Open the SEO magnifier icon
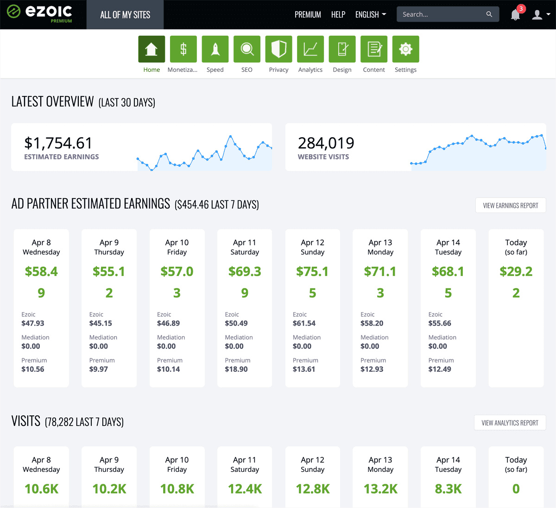Viewport: 556px width, 508px height. tap(247, 49)
